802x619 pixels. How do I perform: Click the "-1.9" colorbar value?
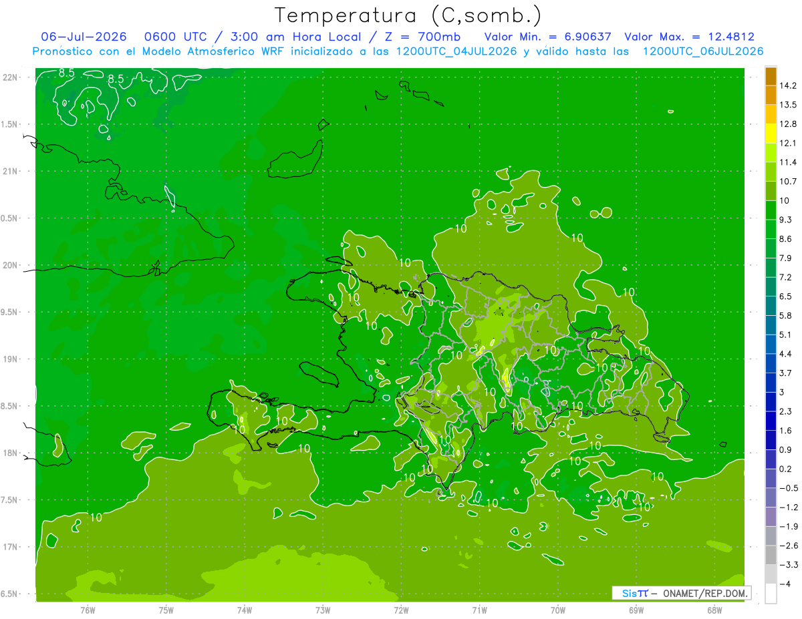(788, 526)
